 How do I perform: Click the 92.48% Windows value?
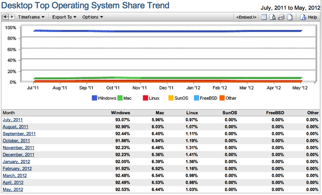(x=123, y=176)
